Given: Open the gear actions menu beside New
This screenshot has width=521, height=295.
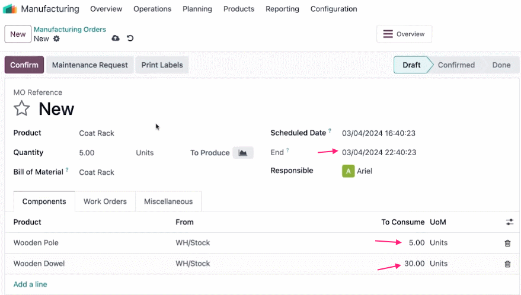Looking at the screenshot, I should (56, 39).
